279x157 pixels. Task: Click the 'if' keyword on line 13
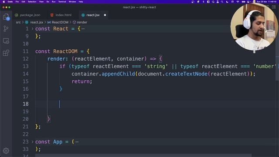point(62,66)
